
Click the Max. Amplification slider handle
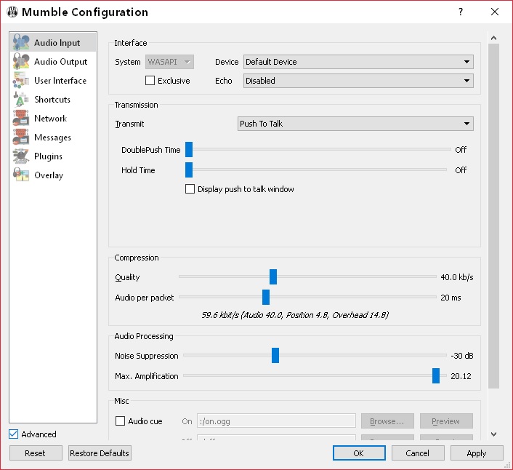coord(436,376)
